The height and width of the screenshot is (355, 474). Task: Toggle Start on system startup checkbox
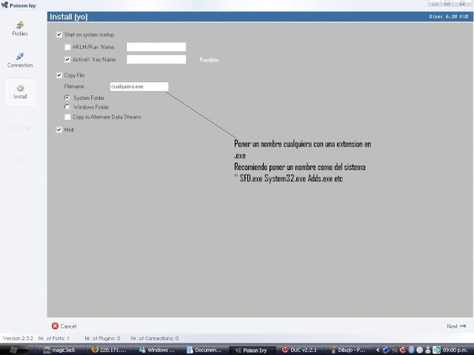pos(59,35)
